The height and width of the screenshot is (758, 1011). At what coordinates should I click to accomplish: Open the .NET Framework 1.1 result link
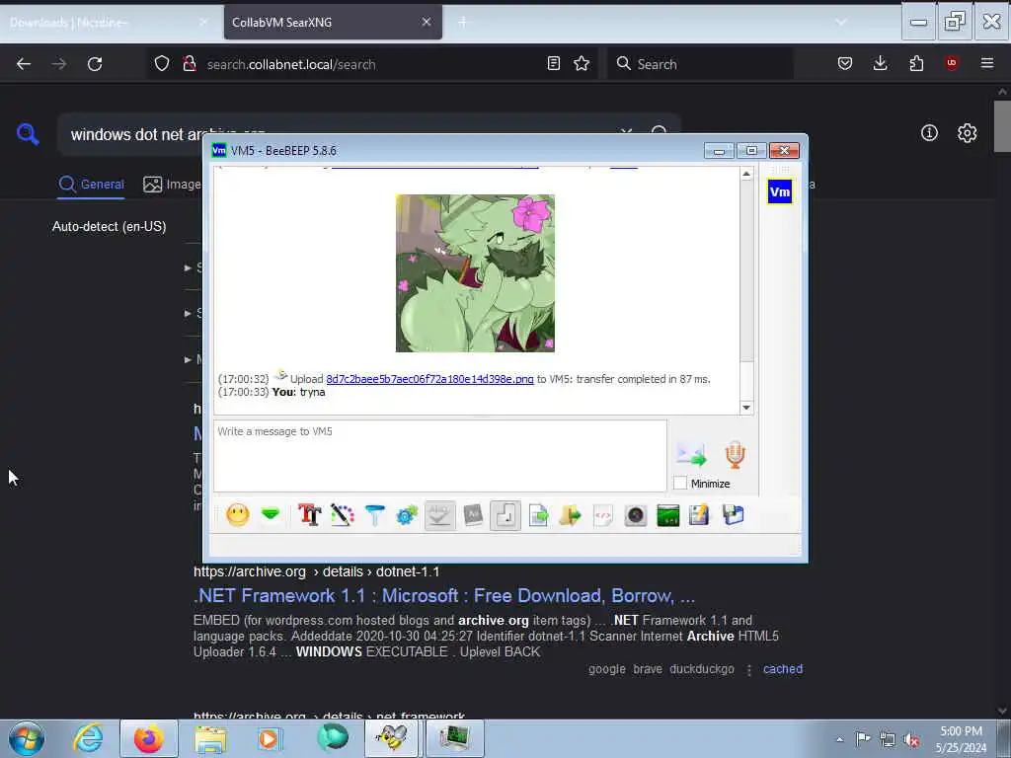[x=444, y=595]
